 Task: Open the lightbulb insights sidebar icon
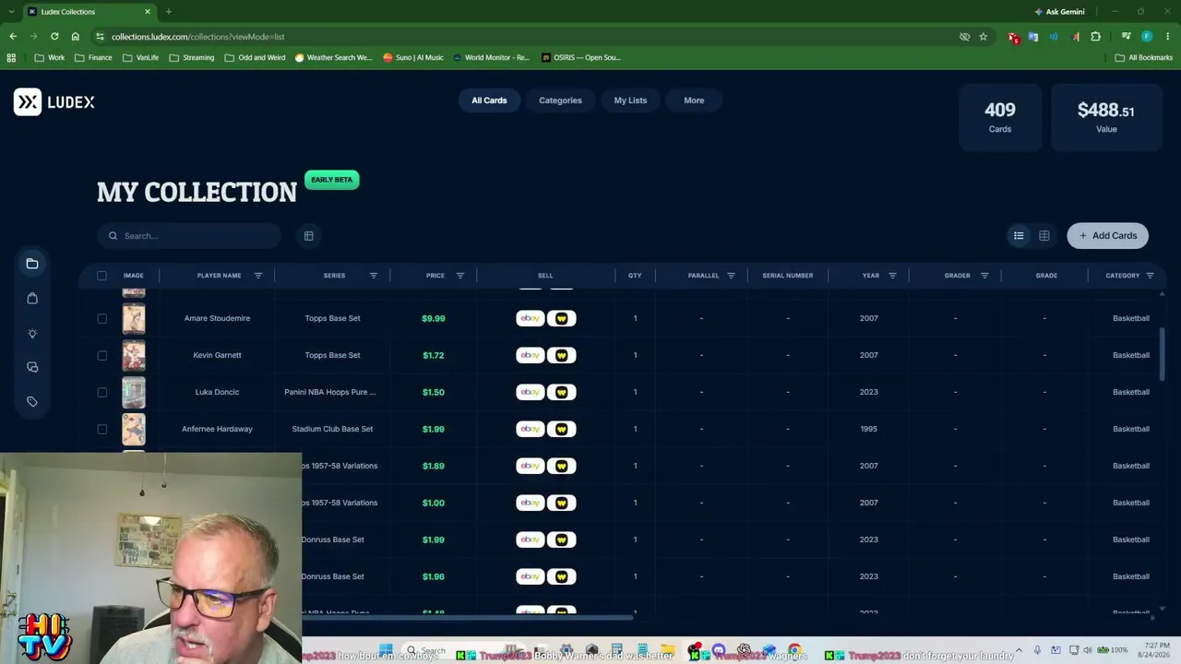coord(32,333)
